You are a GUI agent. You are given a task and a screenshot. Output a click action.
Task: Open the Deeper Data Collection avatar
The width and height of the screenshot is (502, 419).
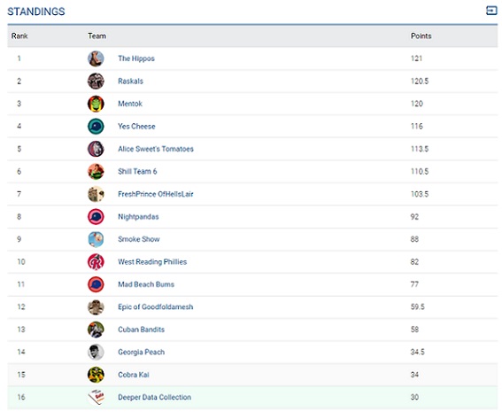tap(96, 397)
